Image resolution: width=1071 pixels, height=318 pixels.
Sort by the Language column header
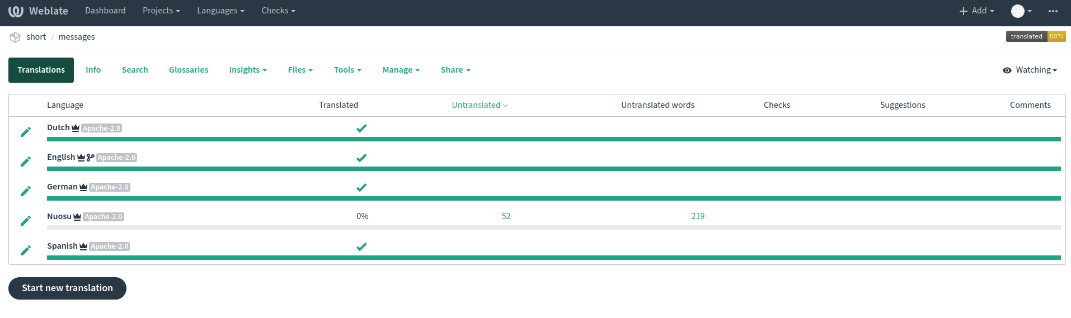tap(65, 105)
